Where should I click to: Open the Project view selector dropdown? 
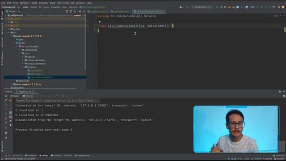pyautogui.click(x=13, y=11)
